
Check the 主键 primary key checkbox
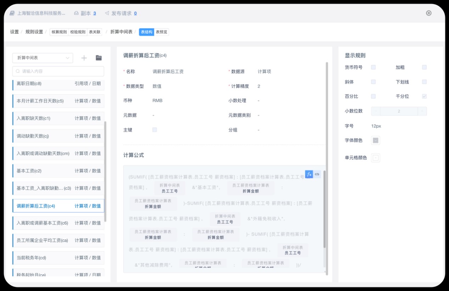point(155,130)
